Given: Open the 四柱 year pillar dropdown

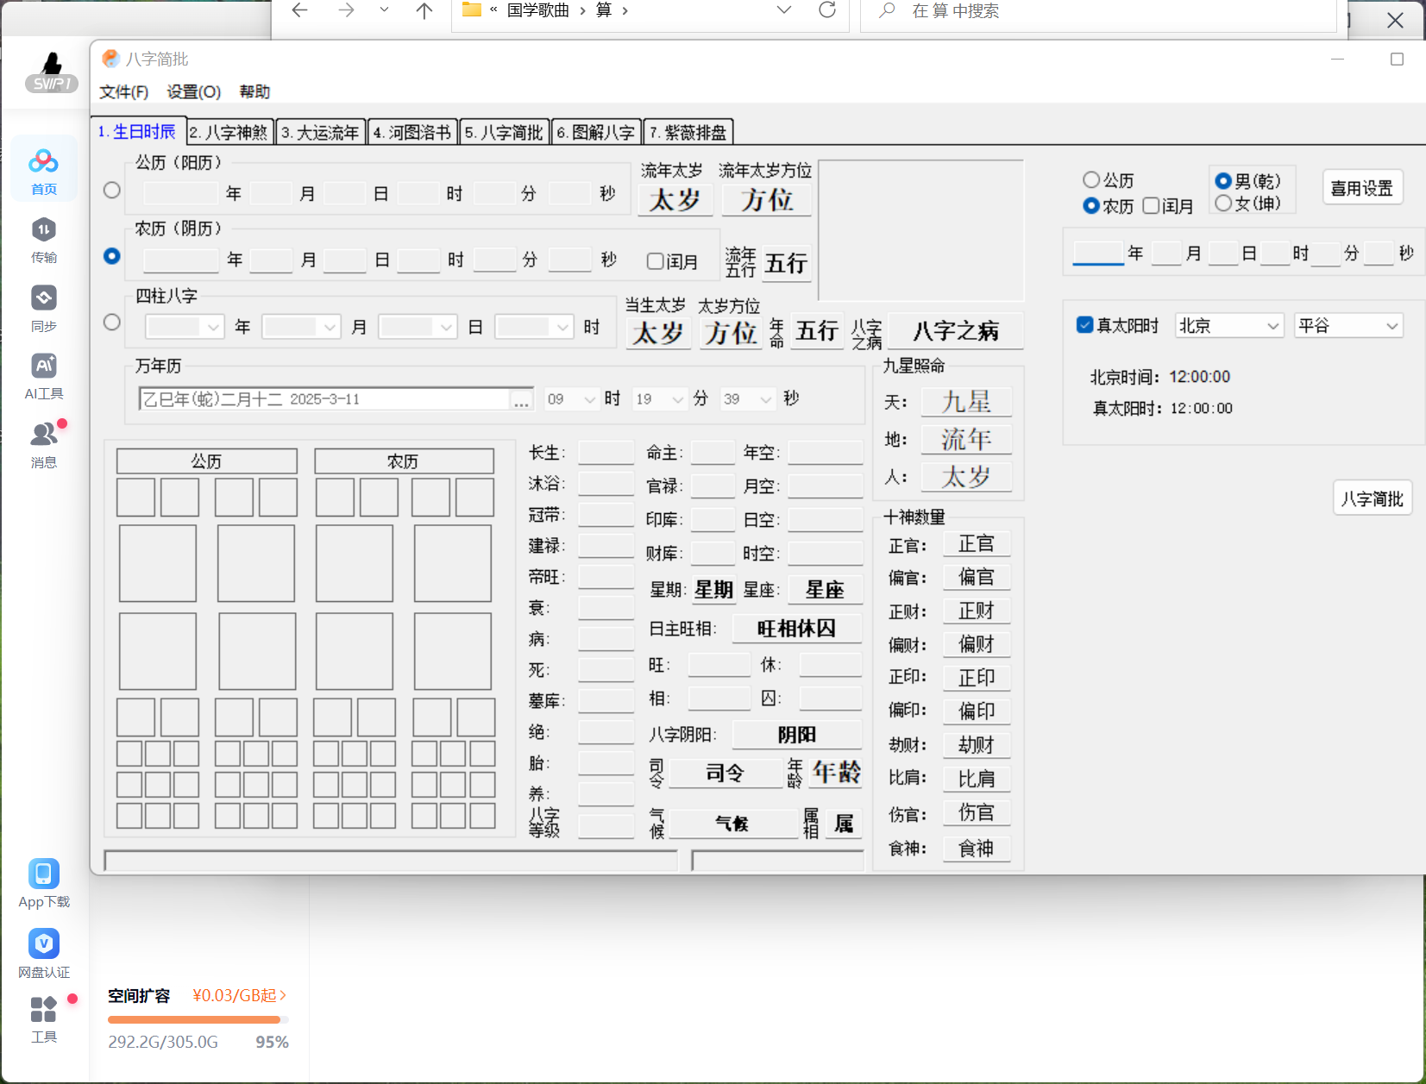Looking at the screenshot, I should [x=185, y=328].
